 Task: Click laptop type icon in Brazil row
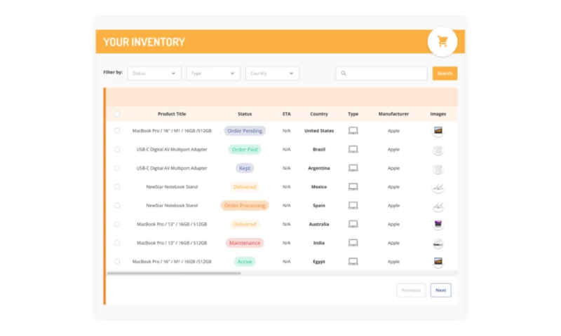click(x=353, y=149)
